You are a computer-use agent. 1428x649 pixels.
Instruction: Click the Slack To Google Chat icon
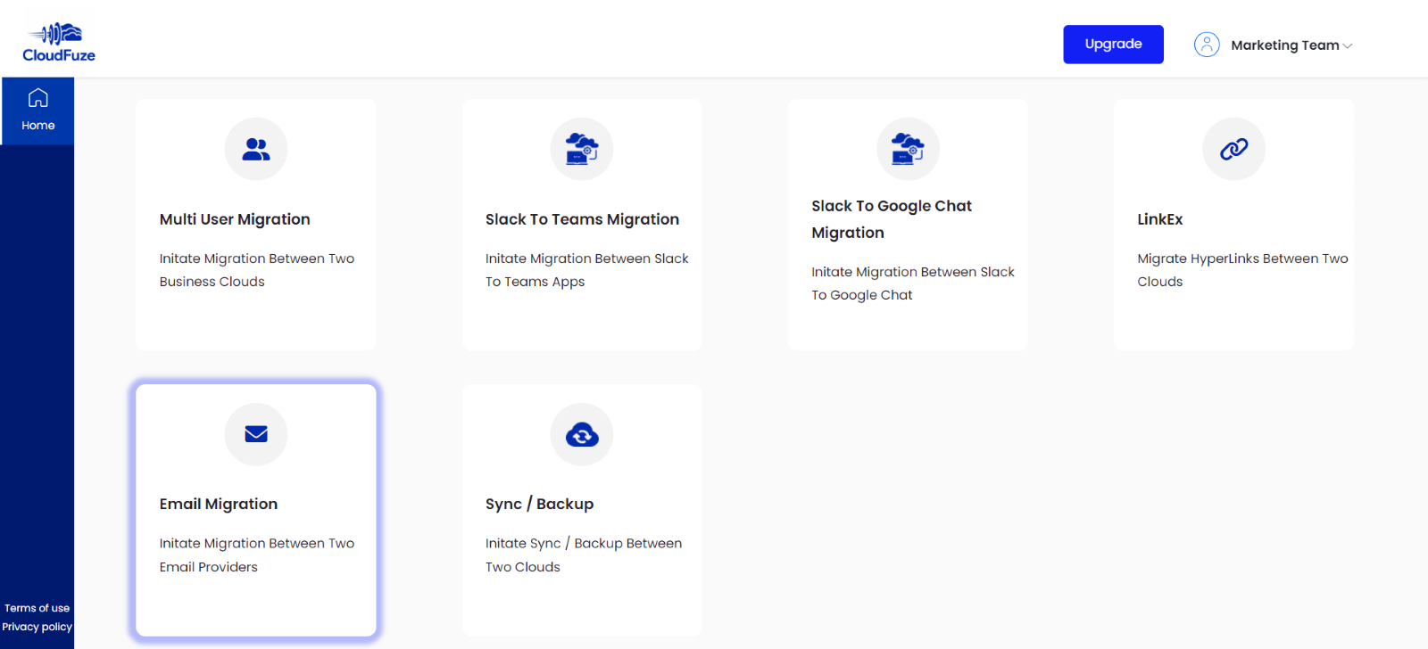tap(908, 149)
